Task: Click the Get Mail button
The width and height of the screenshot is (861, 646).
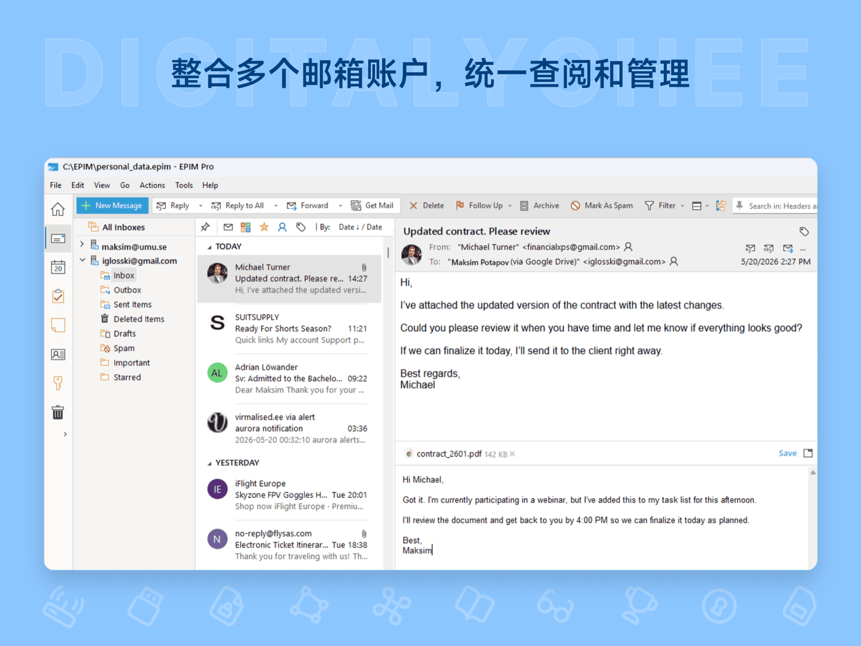Action: coord(372,206)
